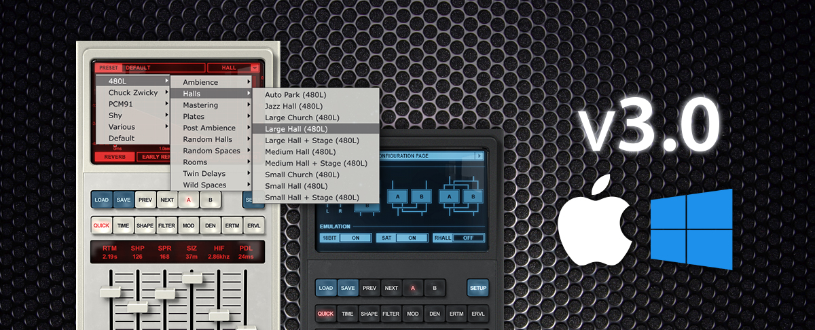
Task: Enable the RHALL emulation switch
Action: tap(459, 238)
